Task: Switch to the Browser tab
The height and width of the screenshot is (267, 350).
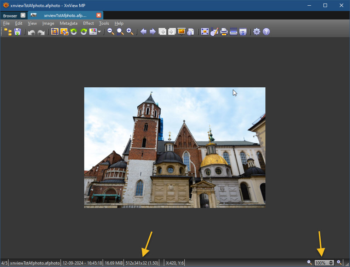Action: tap(10, 16)
